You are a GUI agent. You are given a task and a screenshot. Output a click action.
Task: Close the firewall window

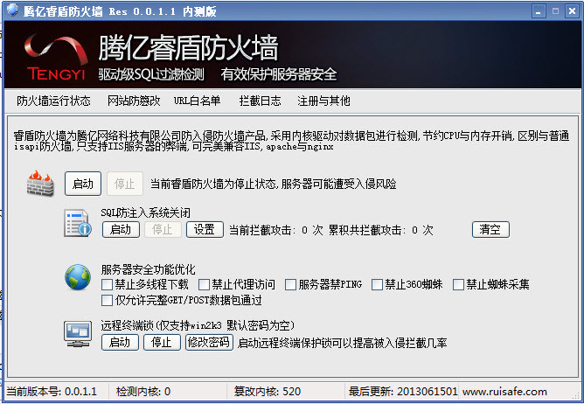pyautogui.click(x=572, y=11)
